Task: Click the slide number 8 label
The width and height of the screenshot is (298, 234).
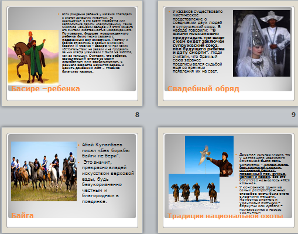Action: click(x=137, y=115)
